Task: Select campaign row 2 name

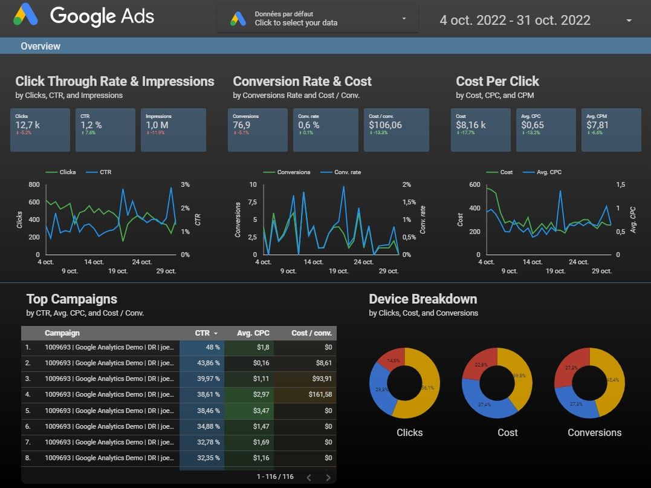Action: click(x=109, y=363)
